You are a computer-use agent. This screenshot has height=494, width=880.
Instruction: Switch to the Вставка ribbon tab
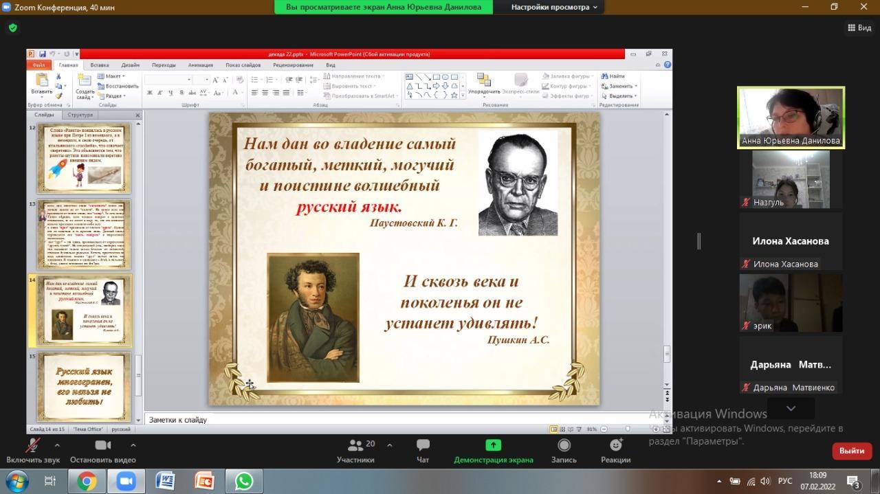pyautogui.click(x=100, y=65)
